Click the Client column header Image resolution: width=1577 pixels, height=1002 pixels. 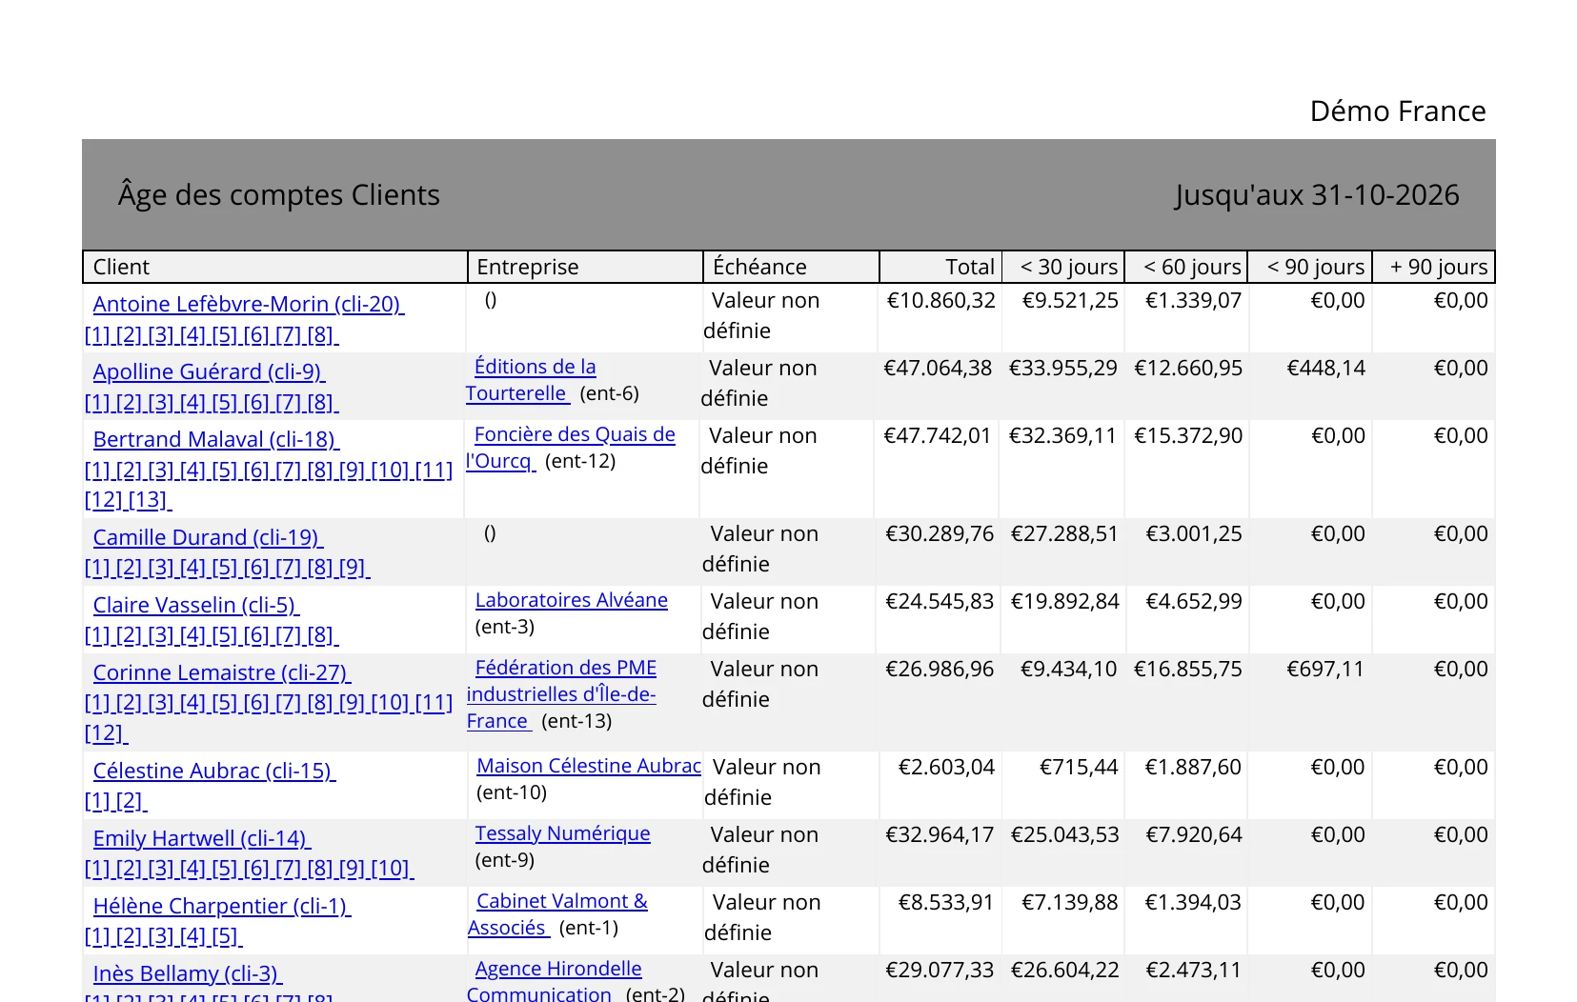coord(275,267)
